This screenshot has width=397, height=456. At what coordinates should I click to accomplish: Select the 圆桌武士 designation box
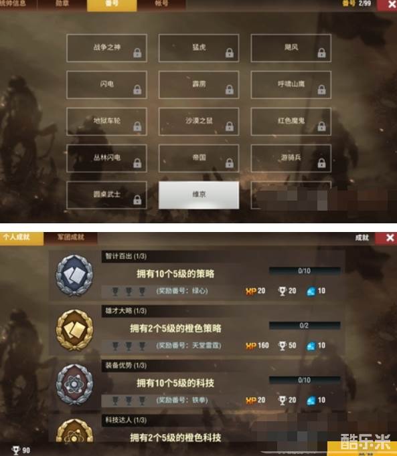[106, 195]
